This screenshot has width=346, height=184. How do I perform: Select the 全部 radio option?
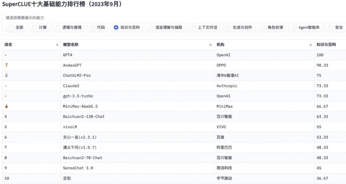point(11,28)
